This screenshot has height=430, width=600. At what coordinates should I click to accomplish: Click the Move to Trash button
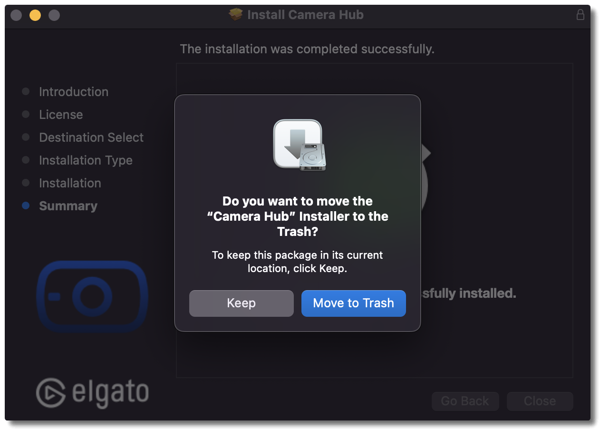(353, 303)
